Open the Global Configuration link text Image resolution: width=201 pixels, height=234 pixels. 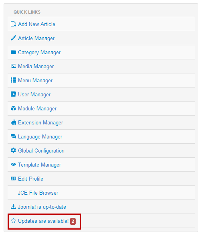click(x=41, y=151)
